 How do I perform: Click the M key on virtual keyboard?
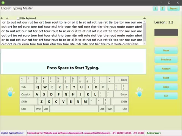tap(85, 102)
